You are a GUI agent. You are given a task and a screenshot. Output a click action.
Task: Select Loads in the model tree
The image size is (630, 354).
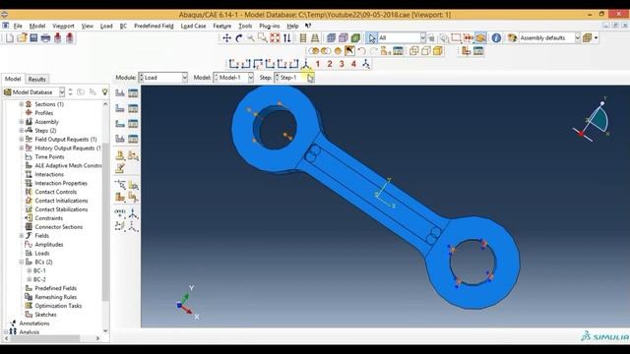tap(41, 253)
